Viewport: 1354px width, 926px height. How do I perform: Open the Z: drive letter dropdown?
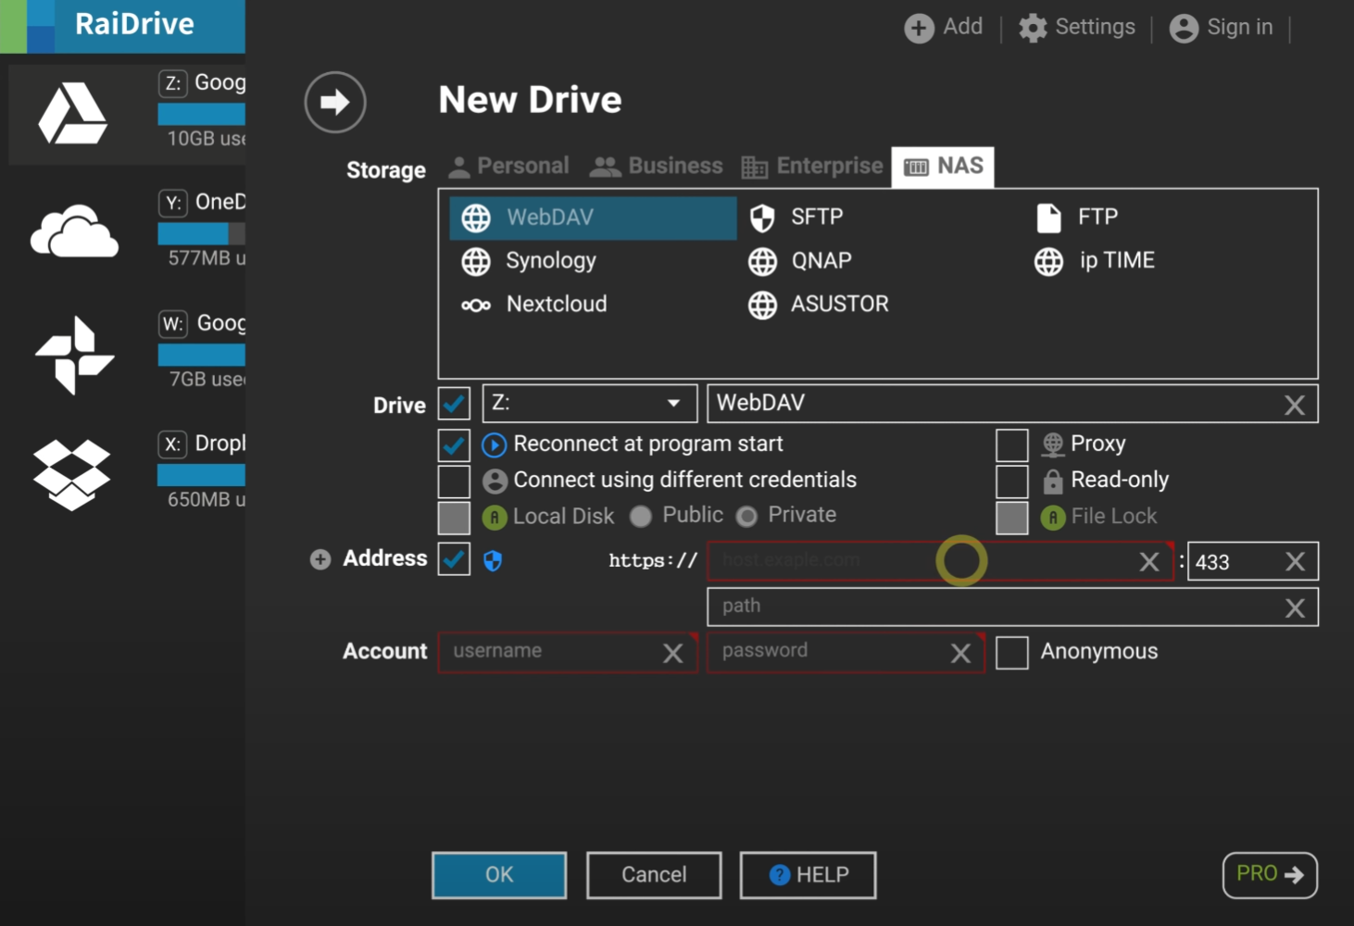tap(590, 404)
